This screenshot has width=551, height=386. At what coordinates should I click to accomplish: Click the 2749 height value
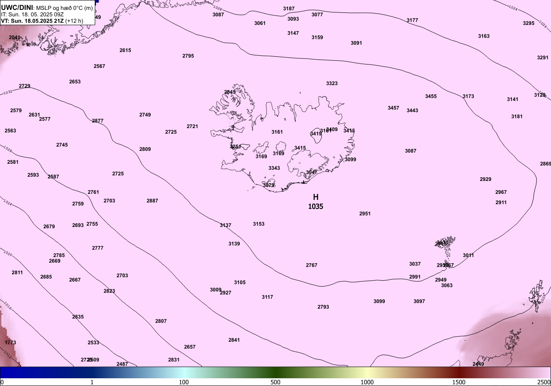[145, 115]
